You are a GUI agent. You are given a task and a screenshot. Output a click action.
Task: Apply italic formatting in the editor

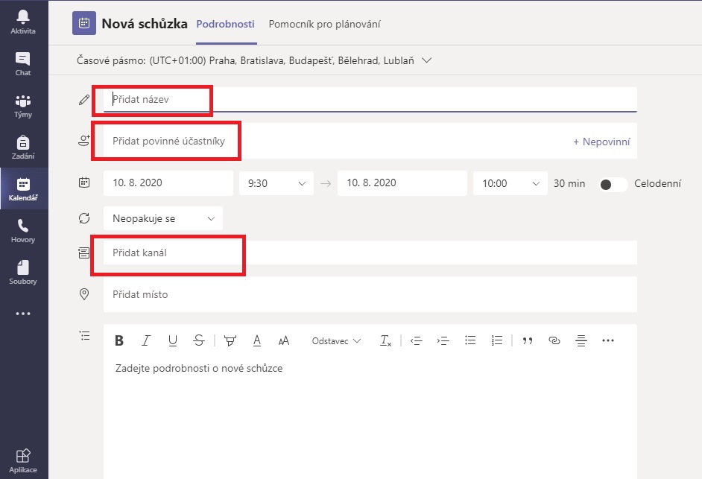(x=146, y=340)
